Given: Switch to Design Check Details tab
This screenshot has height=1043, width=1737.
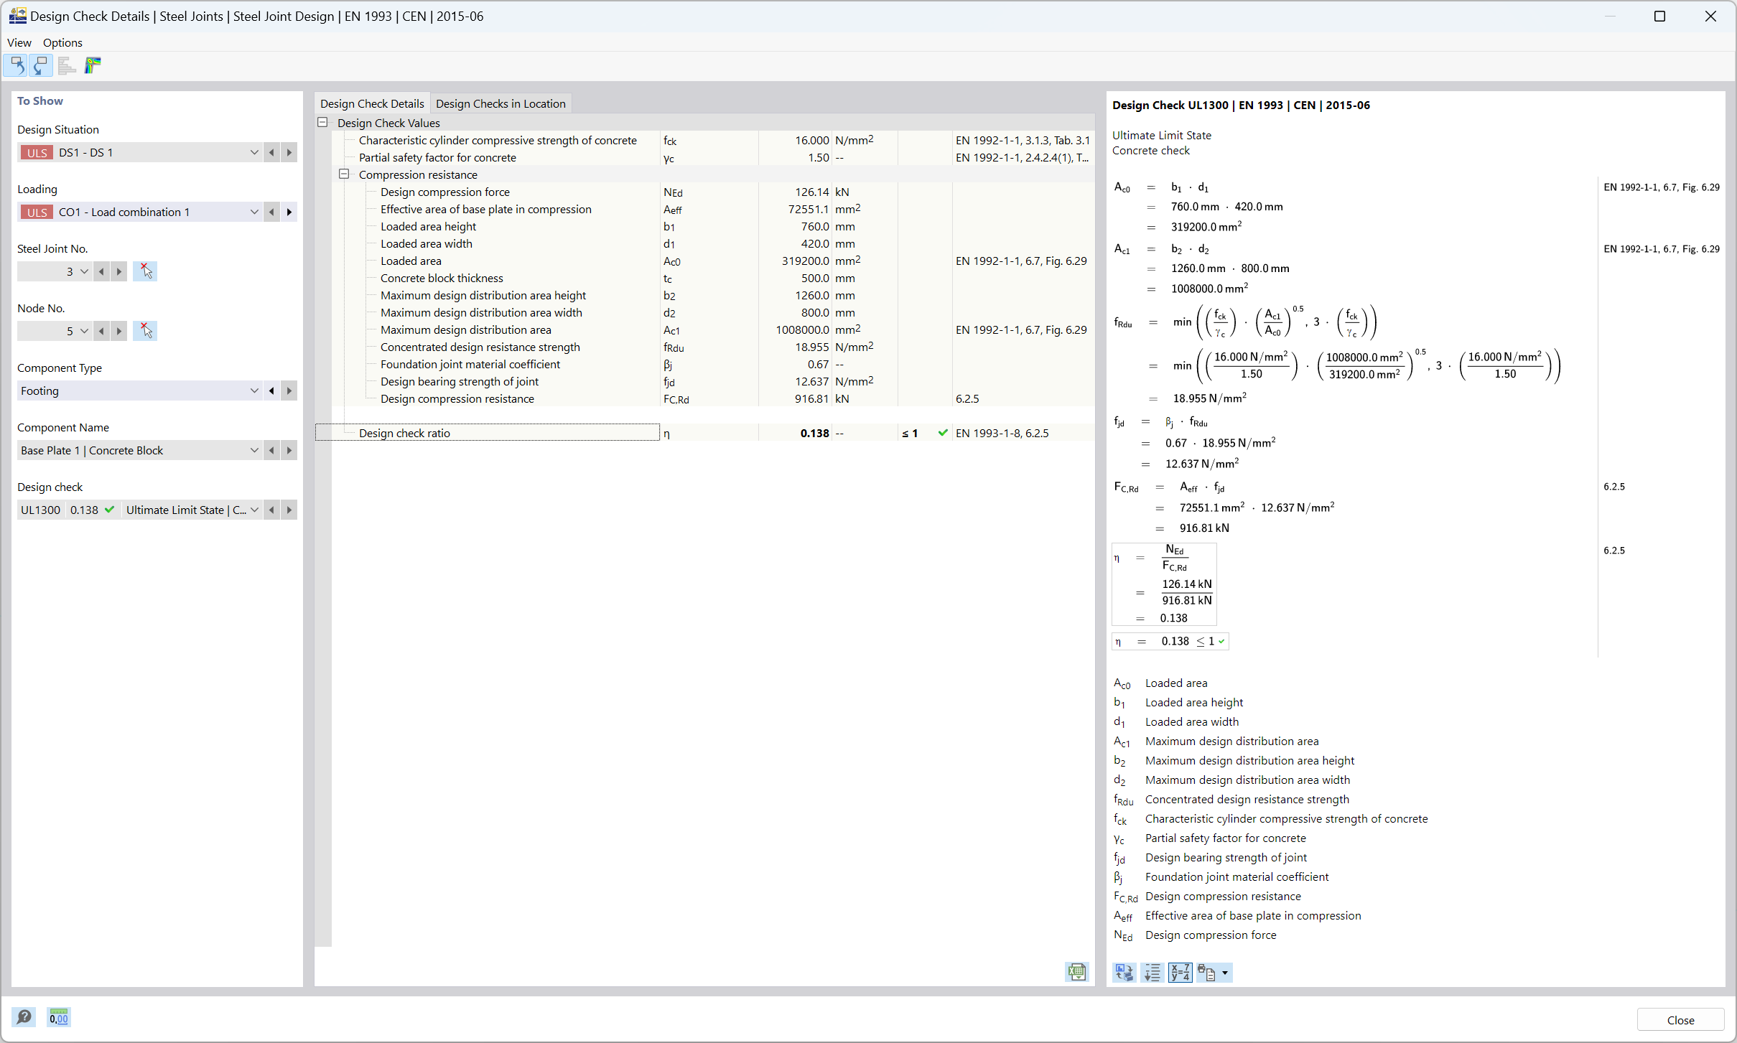Looking at the screenshot, I should 371,102.
